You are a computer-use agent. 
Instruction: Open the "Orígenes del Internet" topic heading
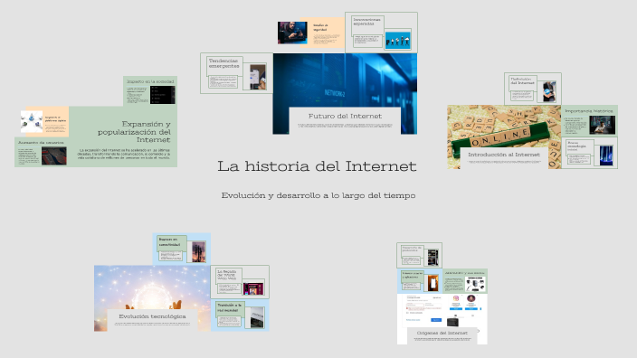tap(442, 333)
